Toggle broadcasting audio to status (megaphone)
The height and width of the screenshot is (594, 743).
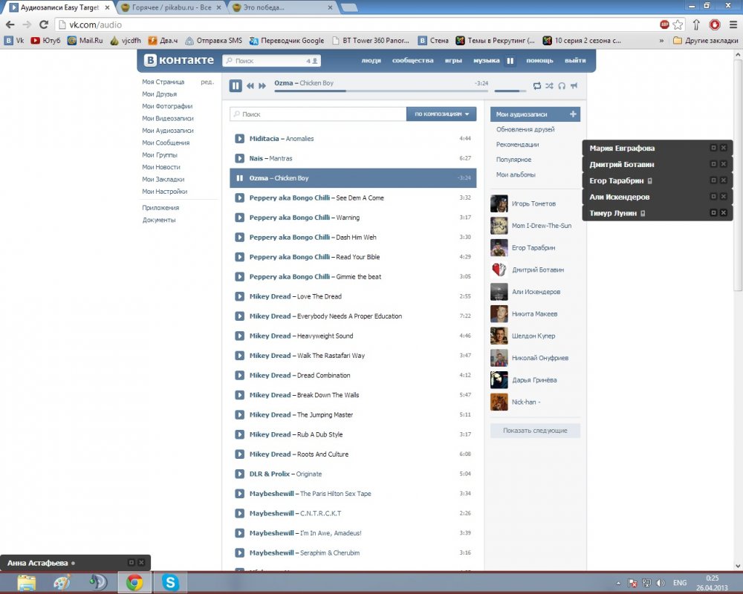[574, 86]
